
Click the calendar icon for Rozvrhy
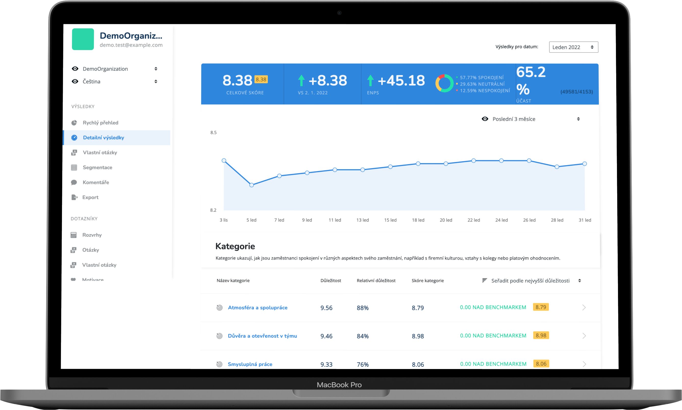74,235
